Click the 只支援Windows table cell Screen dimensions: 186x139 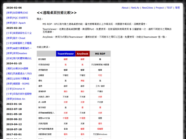pos(100,134)
